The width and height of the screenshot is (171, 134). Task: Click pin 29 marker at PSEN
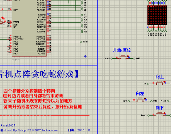click(11, 21)
